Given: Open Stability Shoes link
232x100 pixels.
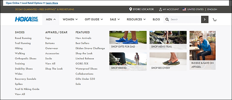Looking at the screenshot, I should [24, 69].
